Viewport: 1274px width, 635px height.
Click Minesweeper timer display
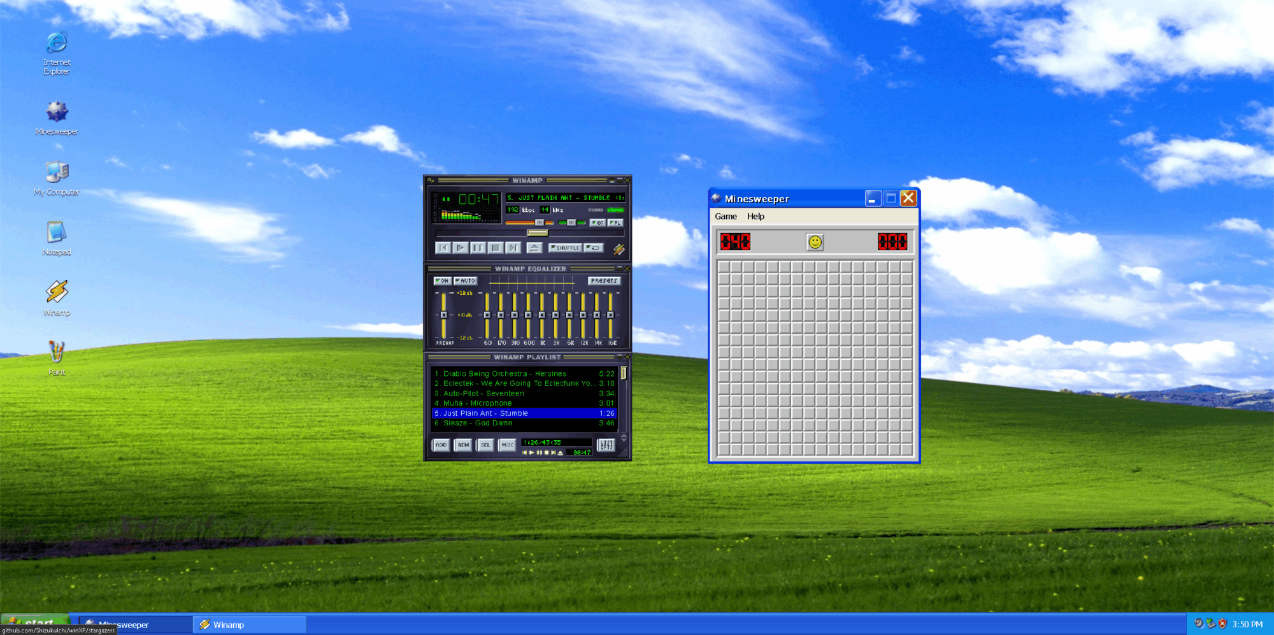coord(892,242)
